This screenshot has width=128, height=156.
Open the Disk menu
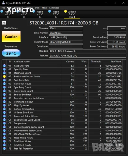[x=37, y=8]
